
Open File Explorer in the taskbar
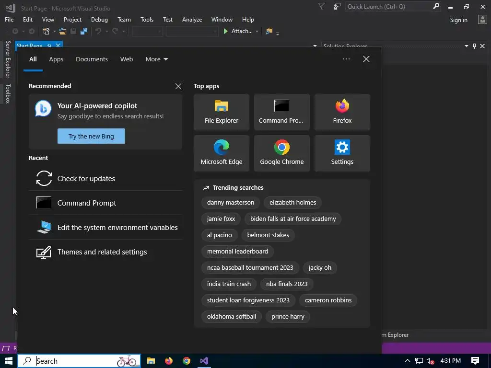click(151, 361)
